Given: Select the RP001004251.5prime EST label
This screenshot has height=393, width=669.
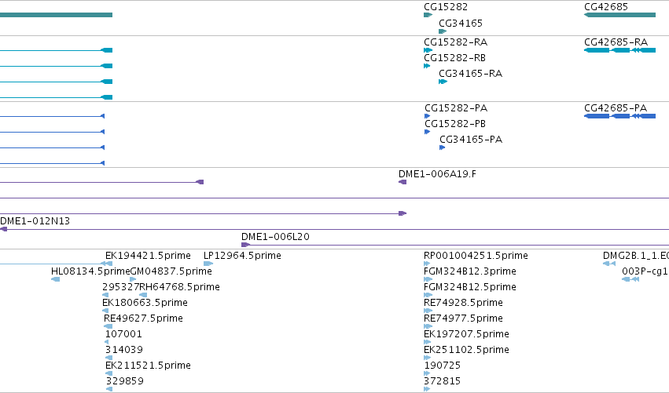Looking at the screenshot, I should click(476, 256).
